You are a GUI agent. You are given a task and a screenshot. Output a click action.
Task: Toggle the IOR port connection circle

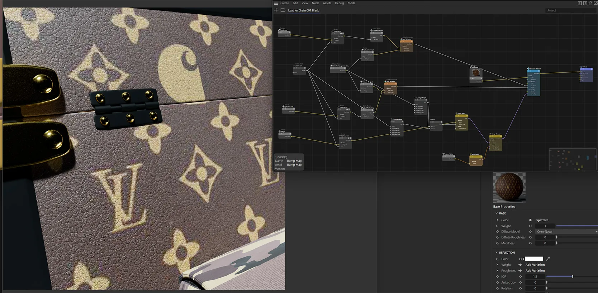[x=520, y=277]
